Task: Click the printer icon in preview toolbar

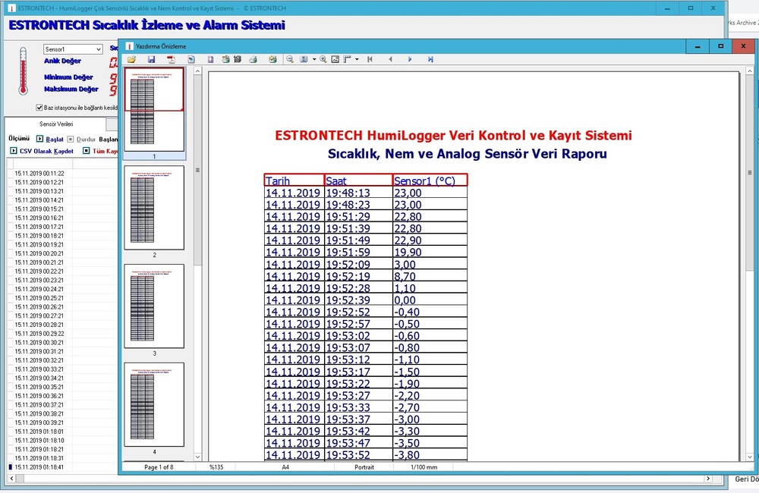Action: point(254,59)
